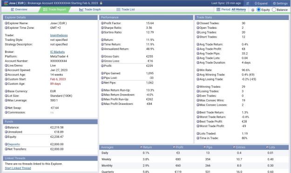Click the Entries column header in Averages
Screen dimensions: 291x173
(x=239, y=147)
